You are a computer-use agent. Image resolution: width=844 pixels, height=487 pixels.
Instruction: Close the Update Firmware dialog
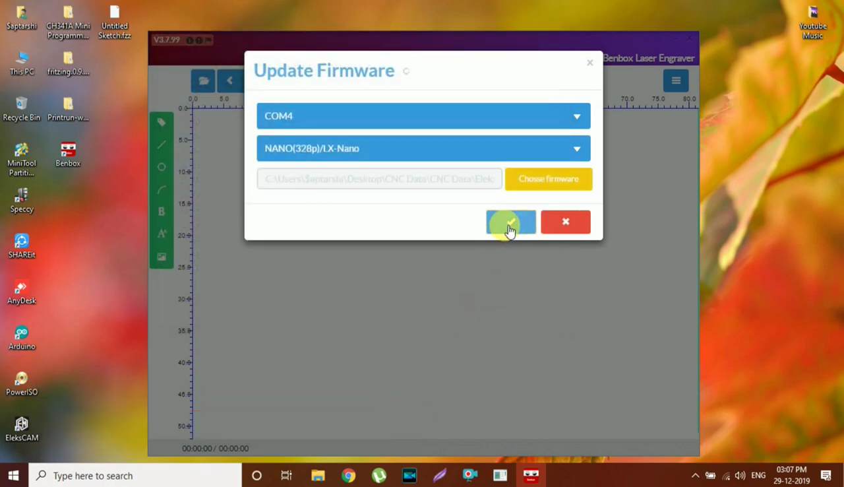point(589,63)
